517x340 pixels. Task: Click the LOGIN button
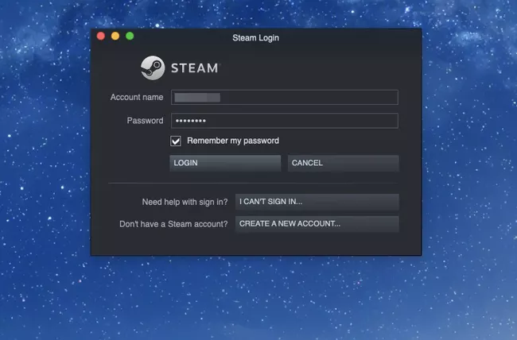coord(225,163)
